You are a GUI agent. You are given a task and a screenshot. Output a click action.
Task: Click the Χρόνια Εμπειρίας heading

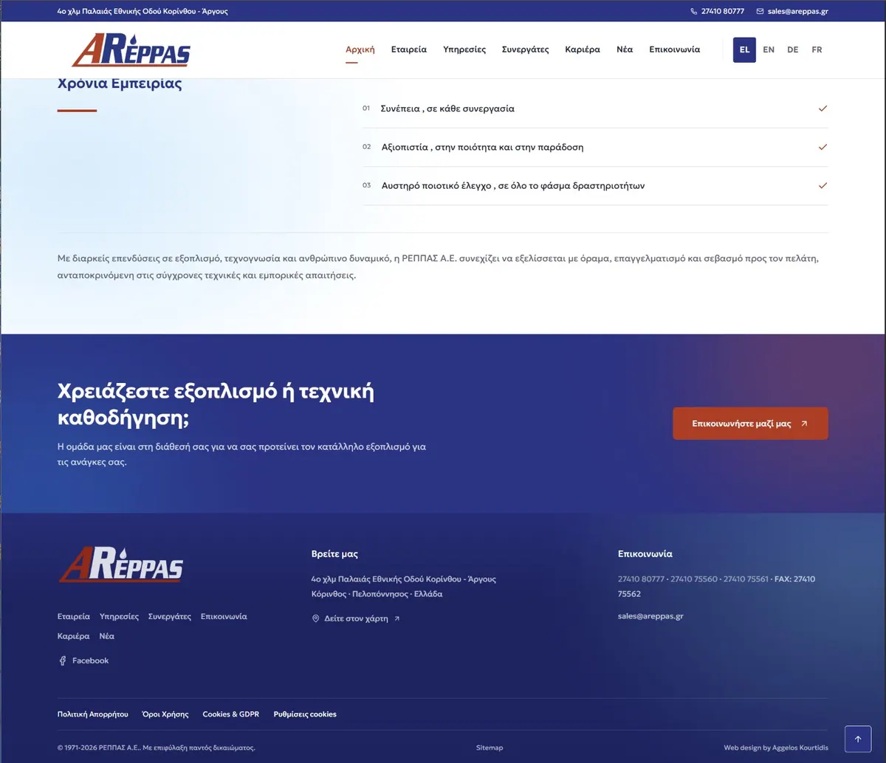(120, 83)
